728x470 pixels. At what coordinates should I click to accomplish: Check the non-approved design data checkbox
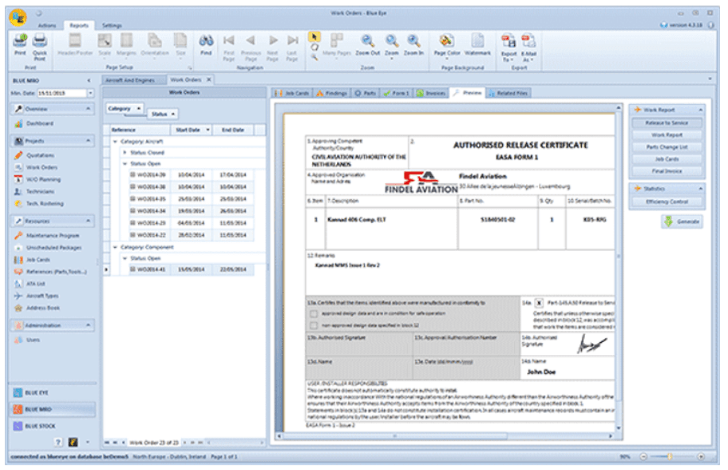tap(314, 326)
